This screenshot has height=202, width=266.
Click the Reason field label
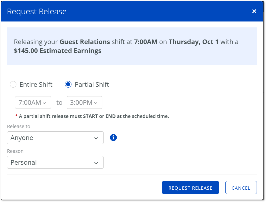(x=15, y=151)
